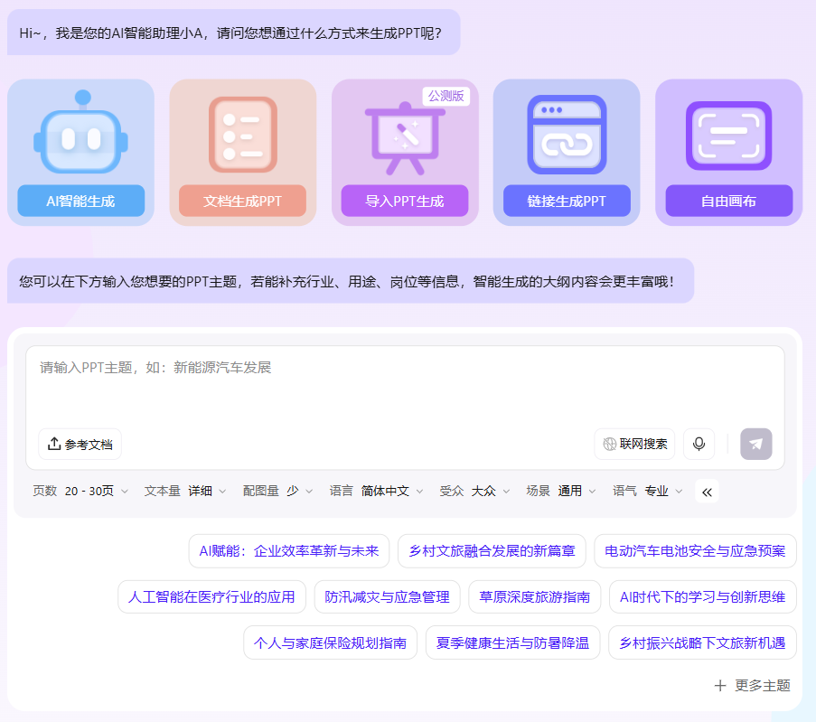Pick topic 电动汽车电池安全与应急预案
This screenshot has height=722, width=816.
point(695,551)
